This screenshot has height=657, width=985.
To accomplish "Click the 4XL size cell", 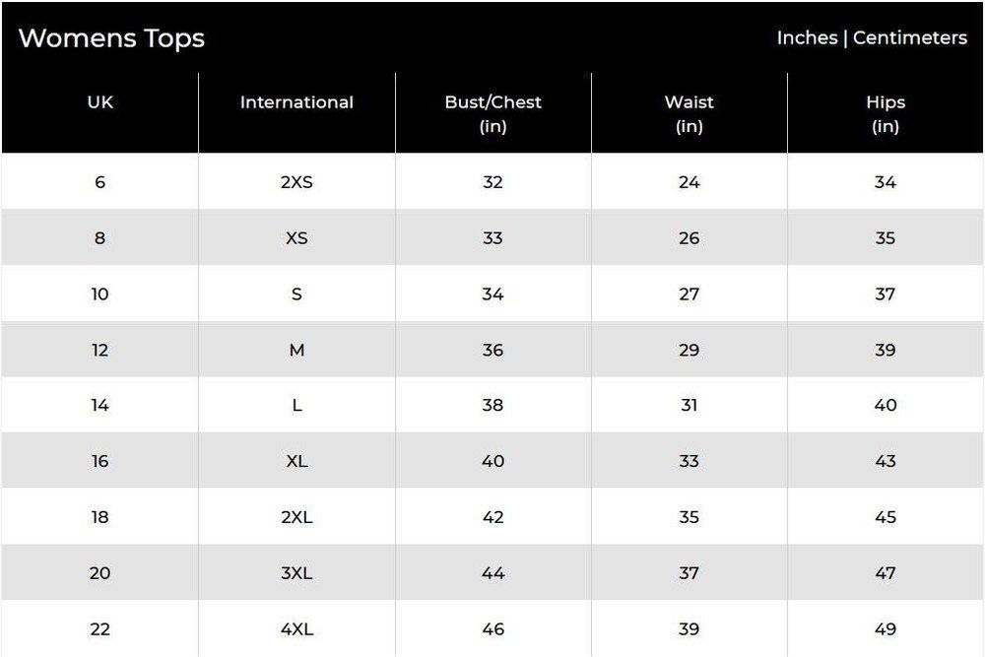I will coord(296,629).
